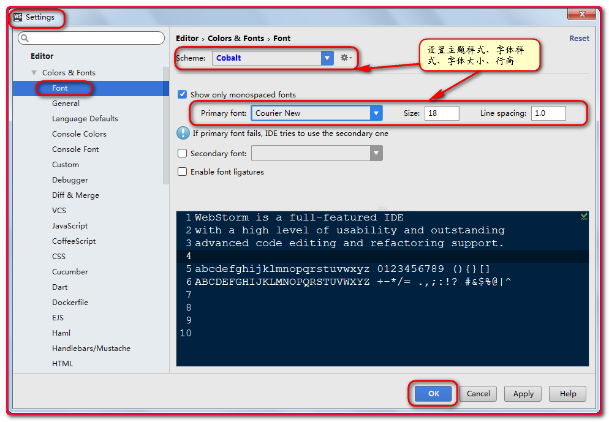This screenshot has width=609, height=422.
Task: Select HTML in the tree
Action: pos(62,363)
